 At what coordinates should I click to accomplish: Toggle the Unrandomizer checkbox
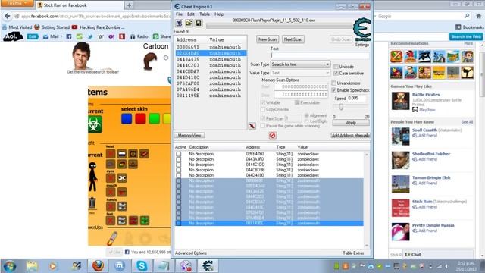(x=333, y=83)
